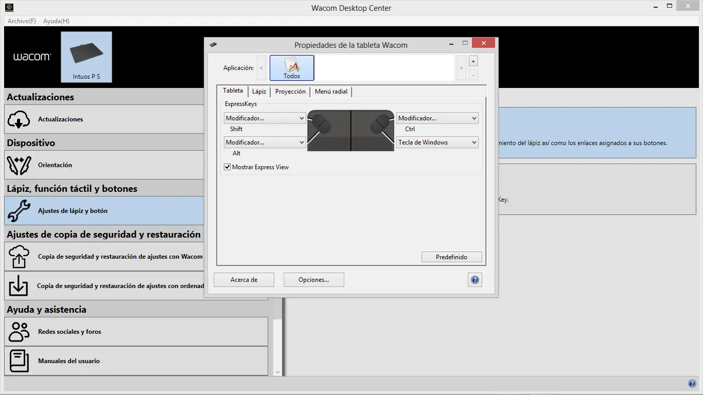Select the Todos application icon
The width and height of the screenshot is (703, 395).
291,67
